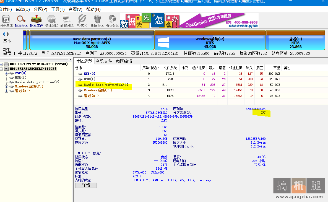Select the 游戏(E:) NTFS block in disk map
Screen dimensions: 328x202
(296, 41)
